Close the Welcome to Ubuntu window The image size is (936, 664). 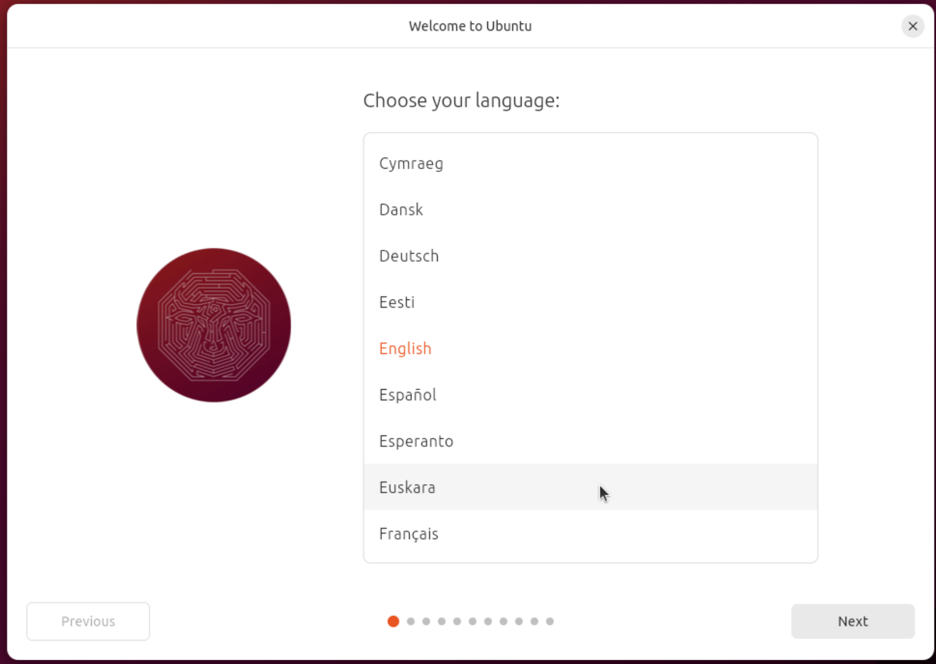point(912,26)
